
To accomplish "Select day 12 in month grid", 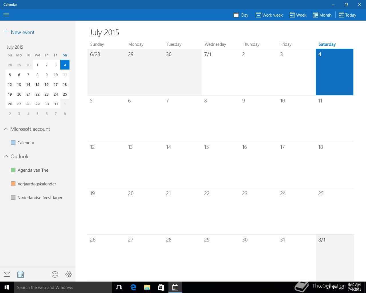I will coord(106,165).
